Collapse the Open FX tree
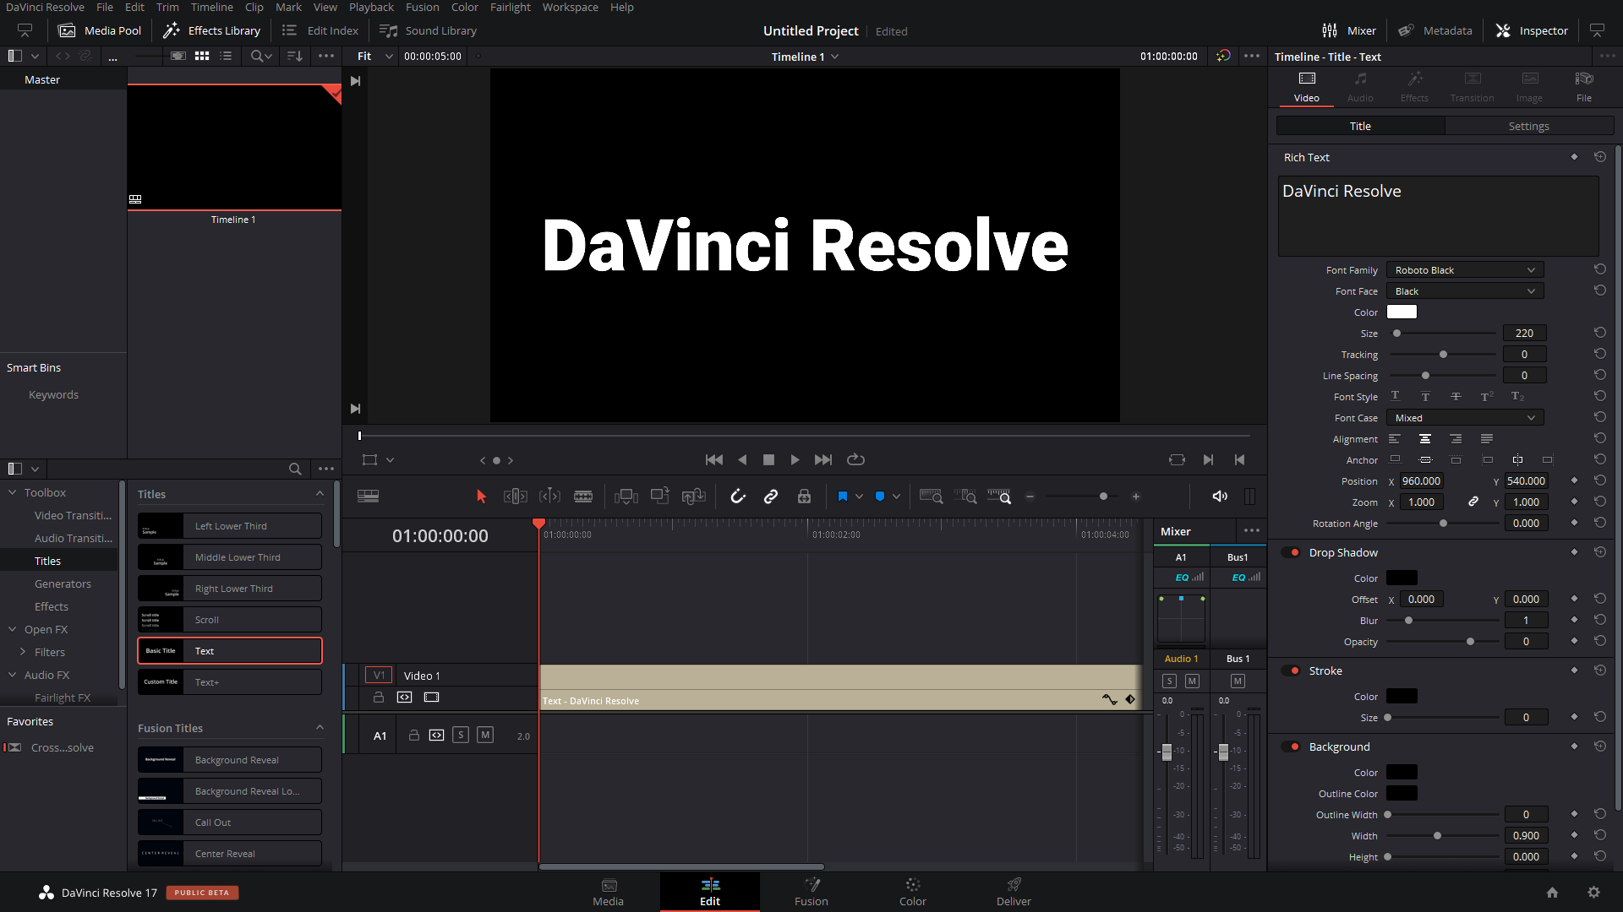 [13, 629]
